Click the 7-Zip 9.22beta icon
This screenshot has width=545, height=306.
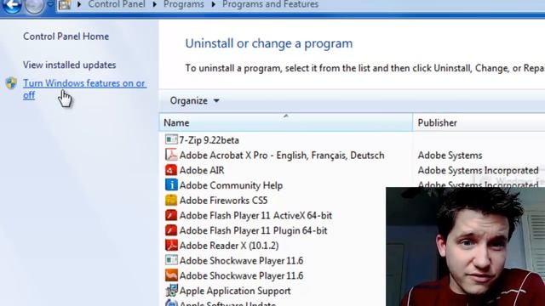[x=171, y=139]
